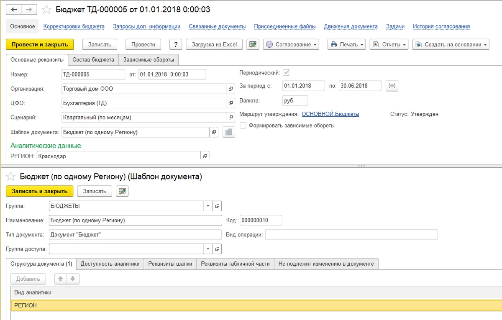Open the Печать dropdown menu

[x=347, y=44]
